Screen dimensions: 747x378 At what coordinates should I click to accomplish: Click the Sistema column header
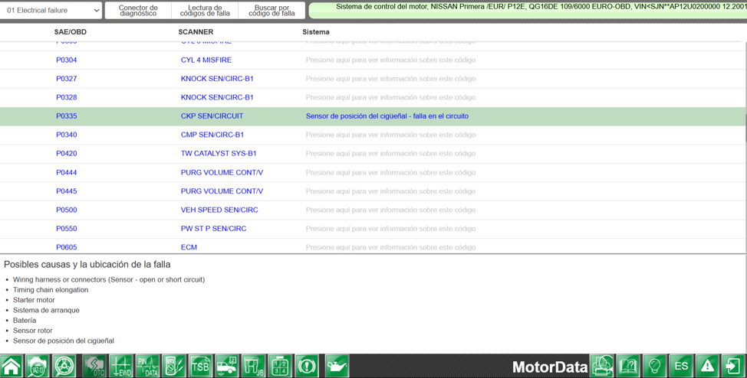[x=316, y=32]
